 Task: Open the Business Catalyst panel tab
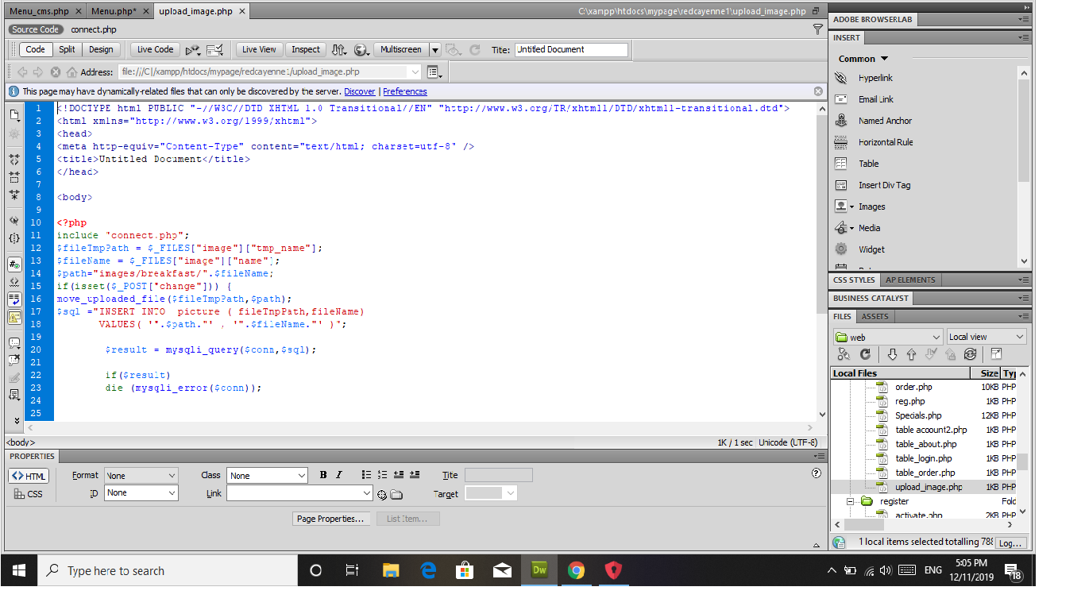point(871,298)
